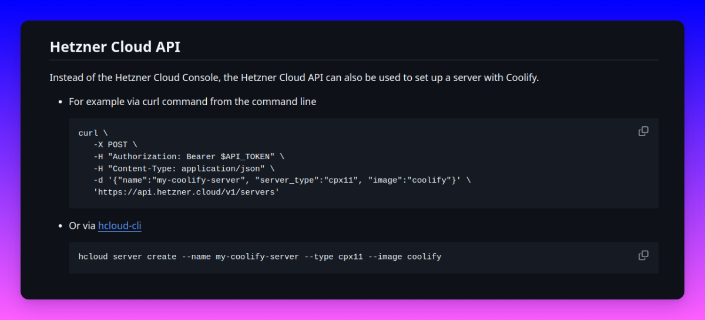
Task: Click the Authorization Bearer header line
Action: [x=189, y=157]
